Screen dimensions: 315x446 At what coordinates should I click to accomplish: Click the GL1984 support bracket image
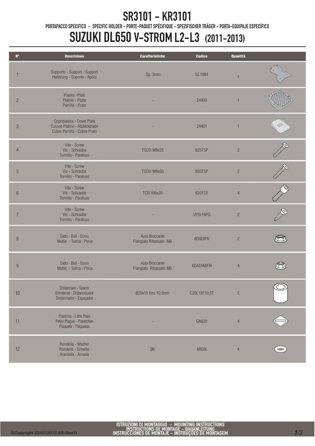coord(281,74)
